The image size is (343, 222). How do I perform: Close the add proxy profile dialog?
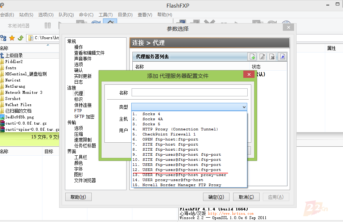coord(249,75)
